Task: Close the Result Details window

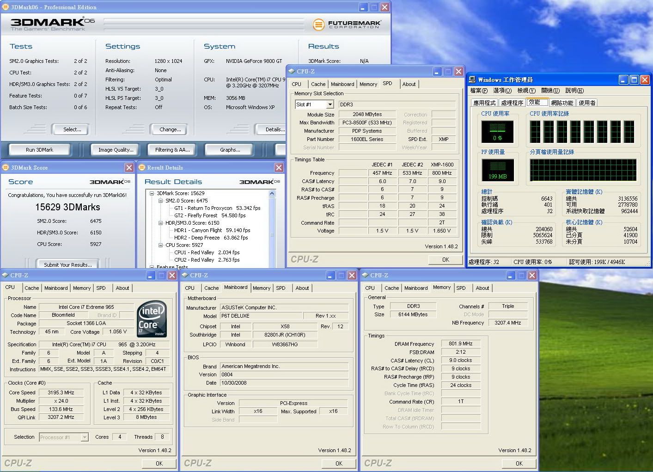Action: click(x=279, y=167)
